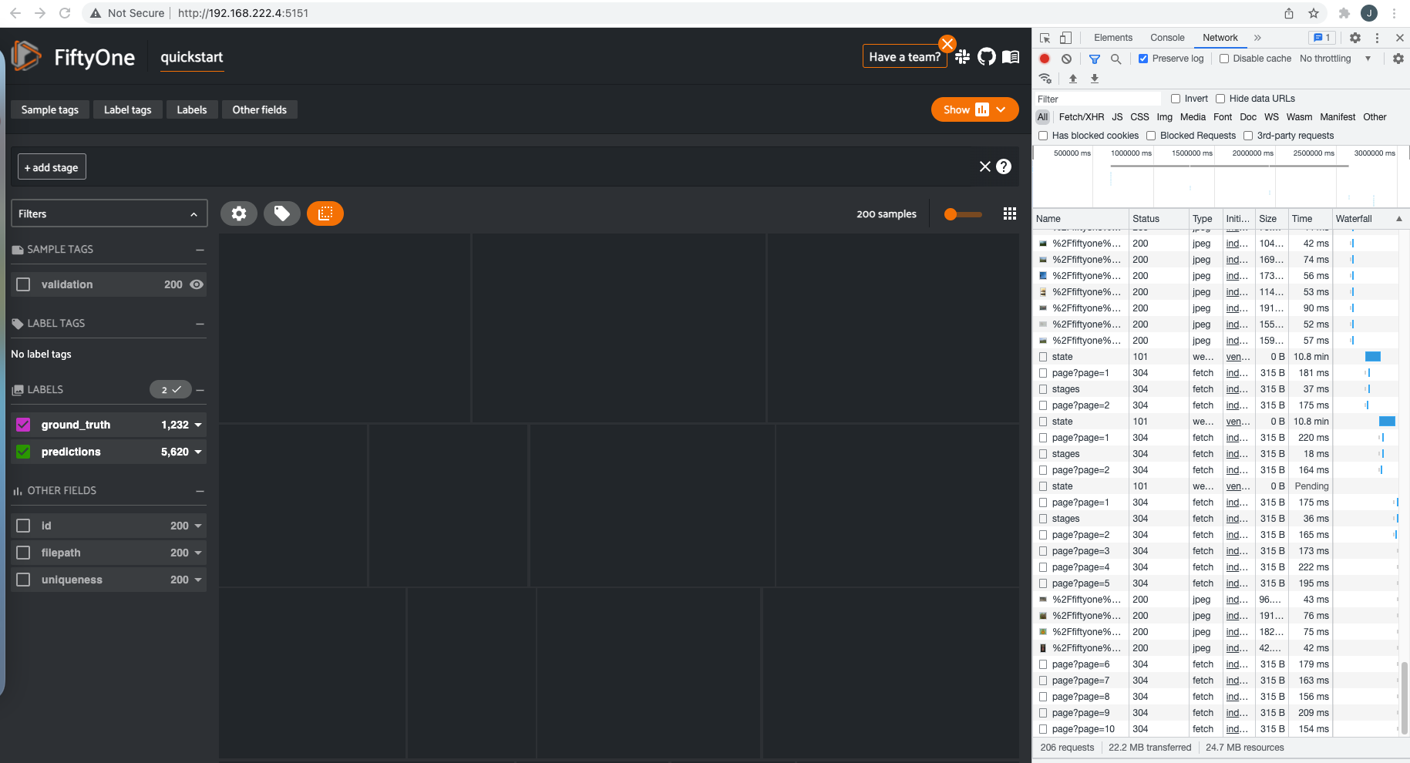Image resolution: width=1410 pixels, height=763 pixels.
Task: Stop network recording with the red record button
Action: point(1045,59)
